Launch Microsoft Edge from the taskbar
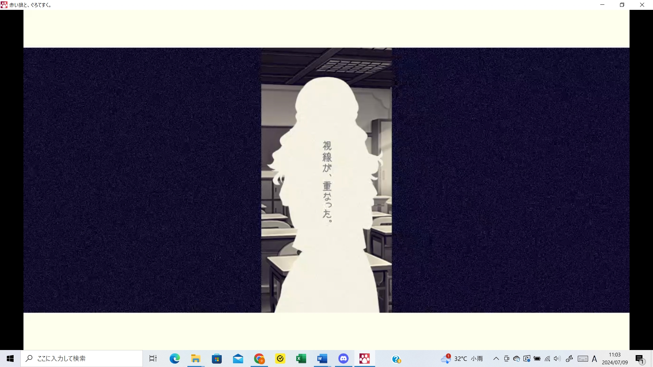This screenshot has height=367, width=653. point(174,359)
